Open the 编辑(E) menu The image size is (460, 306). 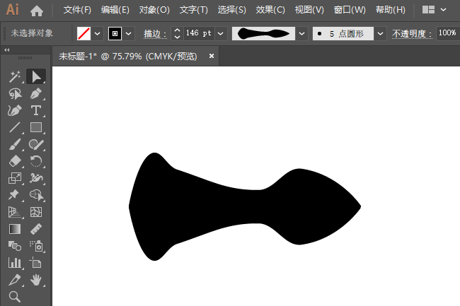coord(115,10)
